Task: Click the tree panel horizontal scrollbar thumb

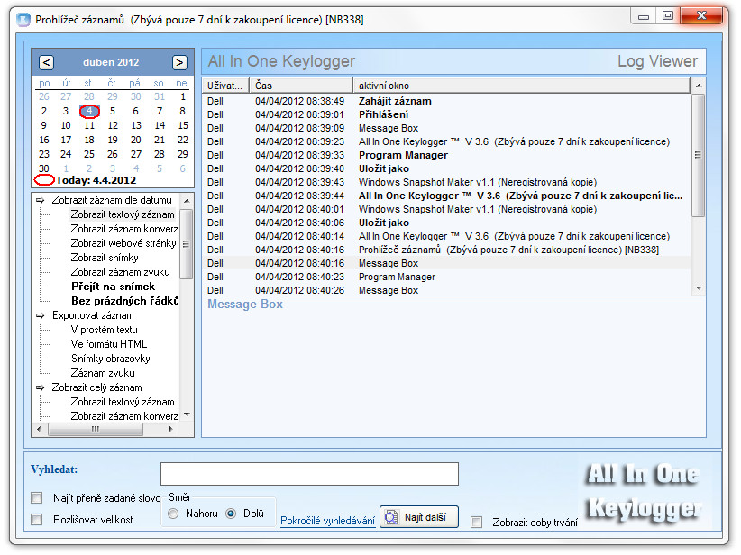Action: coord(96,430)
